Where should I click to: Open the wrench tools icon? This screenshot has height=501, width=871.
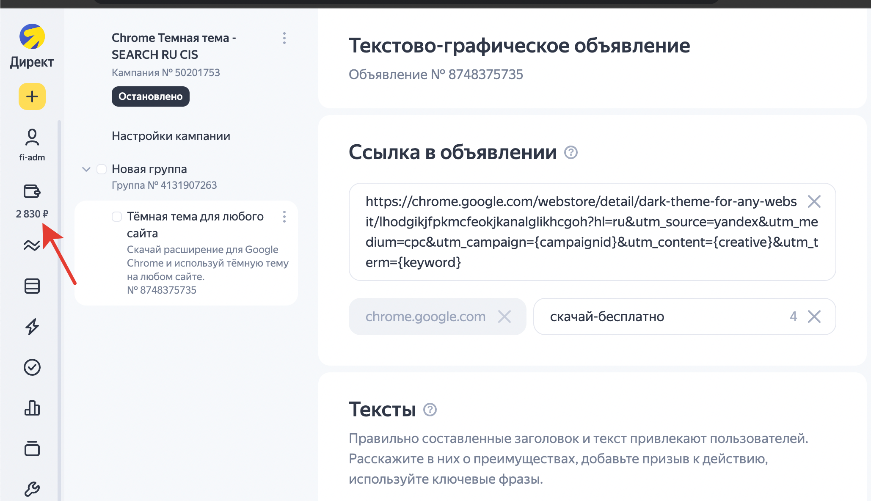point(32,489)
